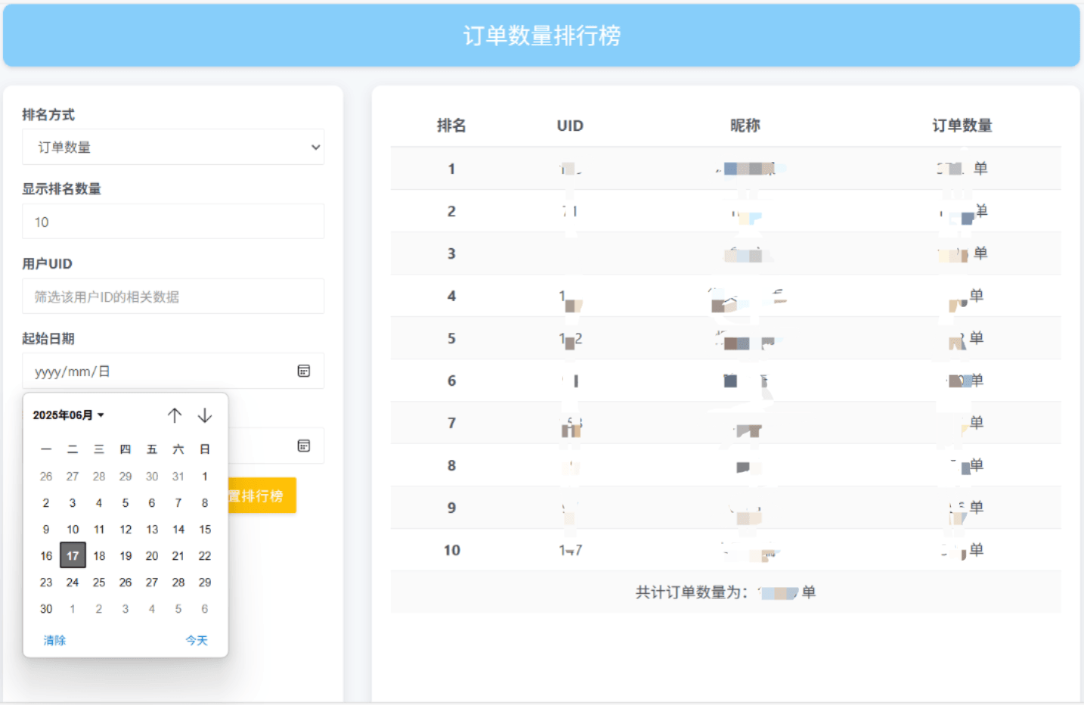This screenshot has height=705, width=1084.
Task: Go to previous month with up arrow
Action: click(175, 415)
